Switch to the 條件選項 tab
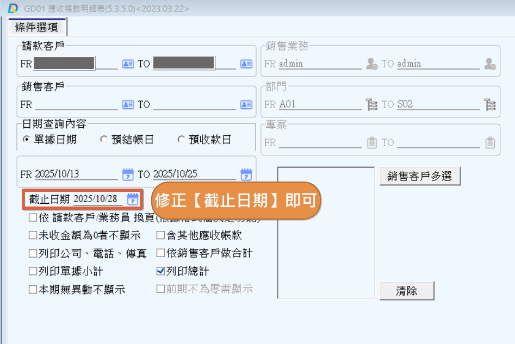The width and height of the screenshot is (515, 344). pos(36,27)
